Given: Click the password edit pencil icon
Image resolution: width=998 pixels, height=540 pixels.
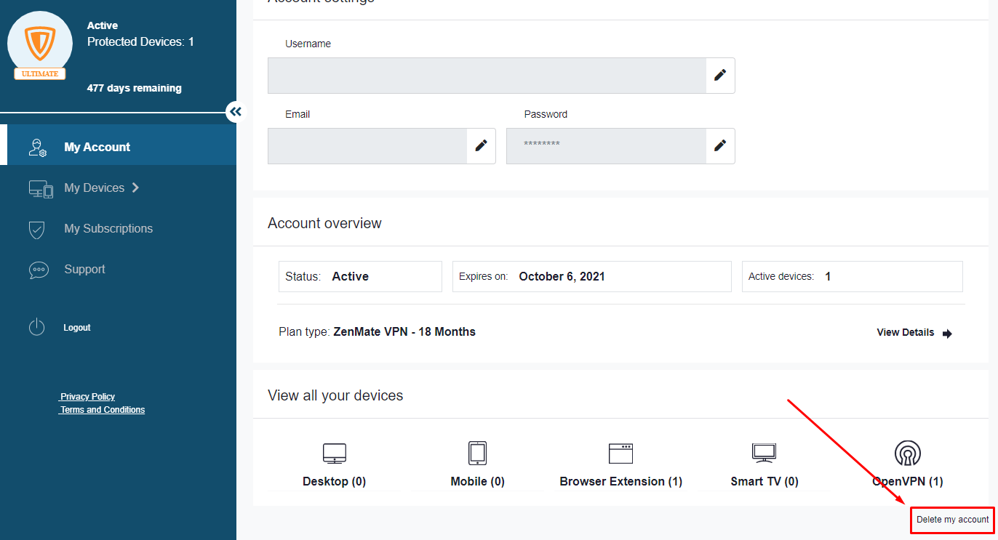Looking at the screenshot, I should click(x=720, y=146).
